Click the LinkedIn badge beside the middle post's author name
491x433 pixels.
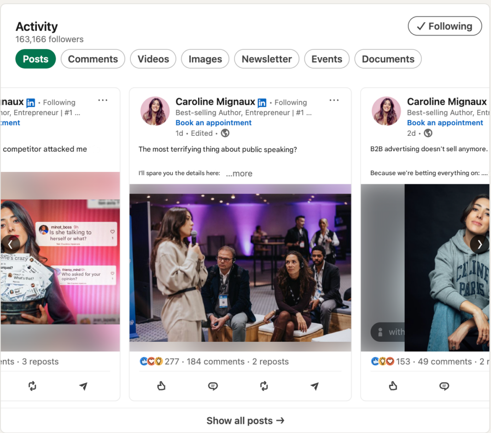[262, 103]
